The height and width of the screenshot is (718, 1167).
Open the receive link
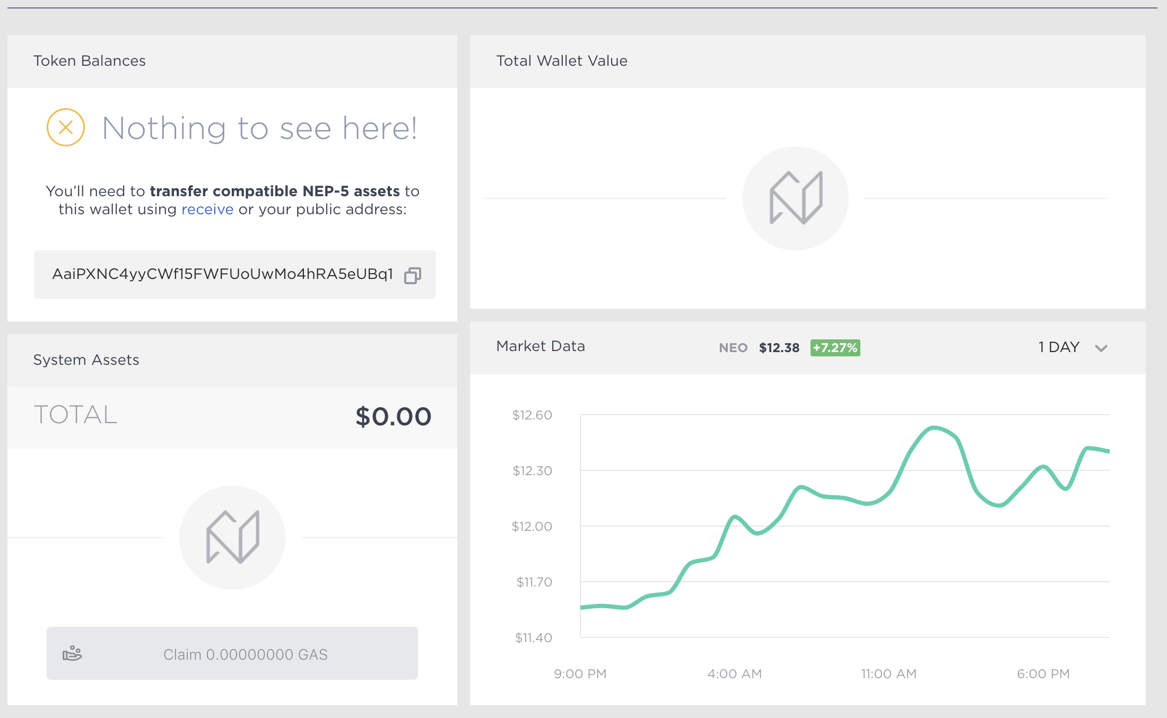pos(207,209)
